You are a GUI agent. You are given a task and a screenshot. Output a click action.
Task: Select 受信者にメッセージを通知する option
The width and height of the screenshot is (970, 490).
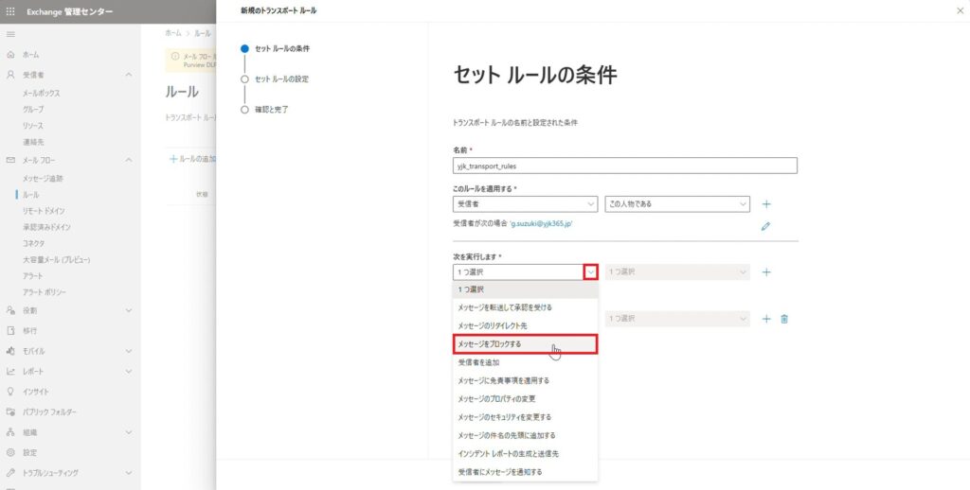coord(525,472)
